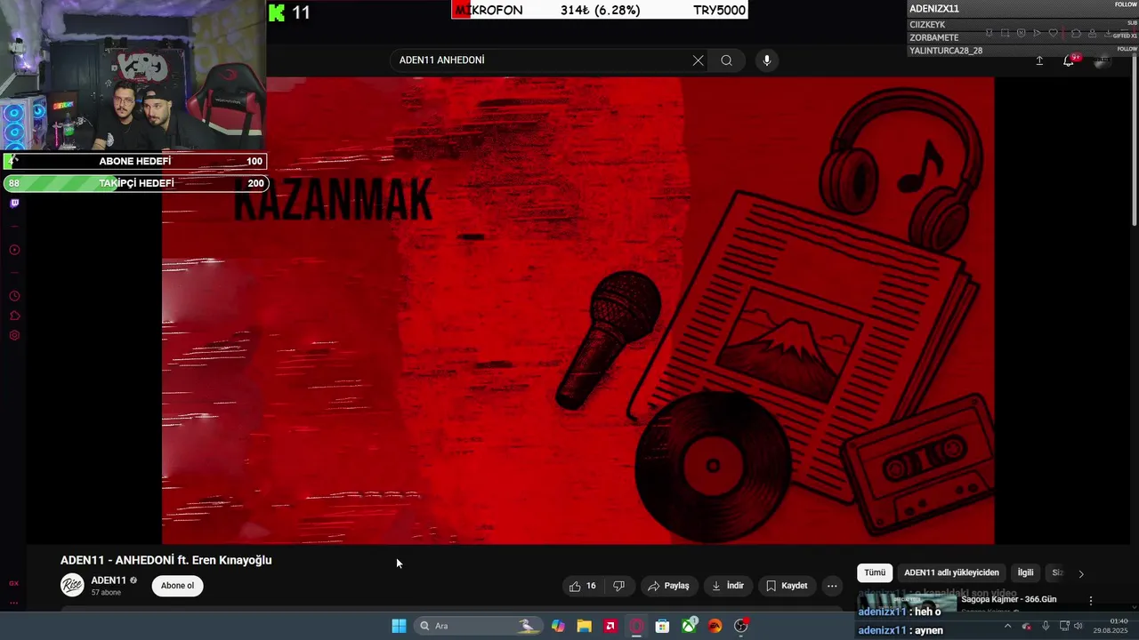This screenshot has width=1139, height=640.
Task: Open sidebar three-dot setup at the bottom
Action: pos(14,603)
